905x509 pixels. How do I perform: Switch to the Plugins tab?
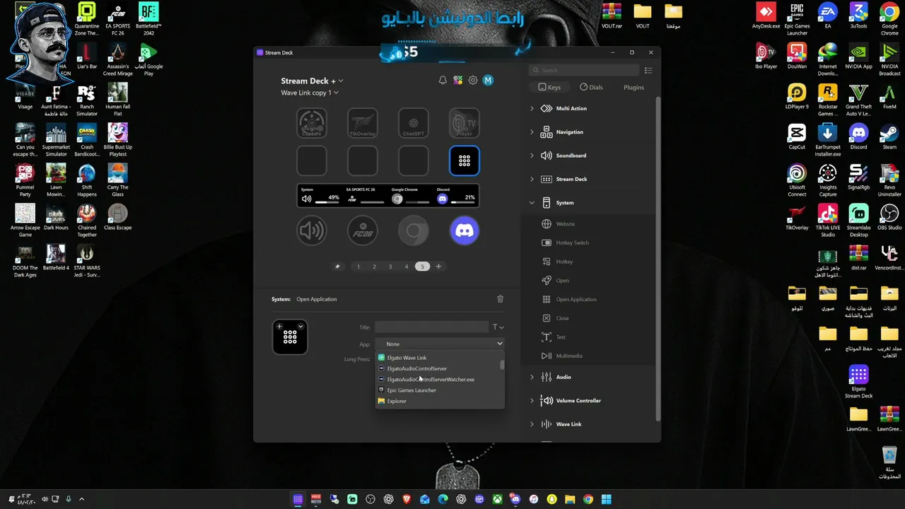tap(633, 88)
